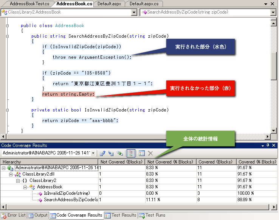Click the coverage grid scroll right arrow

(x=274, y=207)
